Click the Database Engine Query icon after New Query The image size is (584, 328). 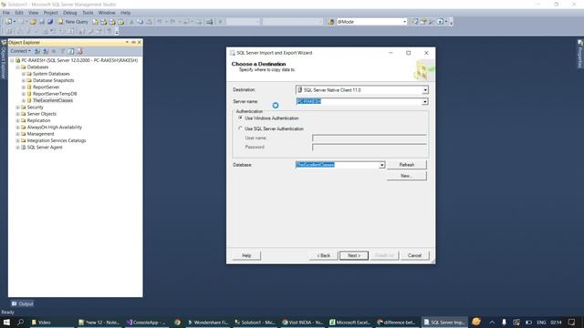(x=96, y=22)
